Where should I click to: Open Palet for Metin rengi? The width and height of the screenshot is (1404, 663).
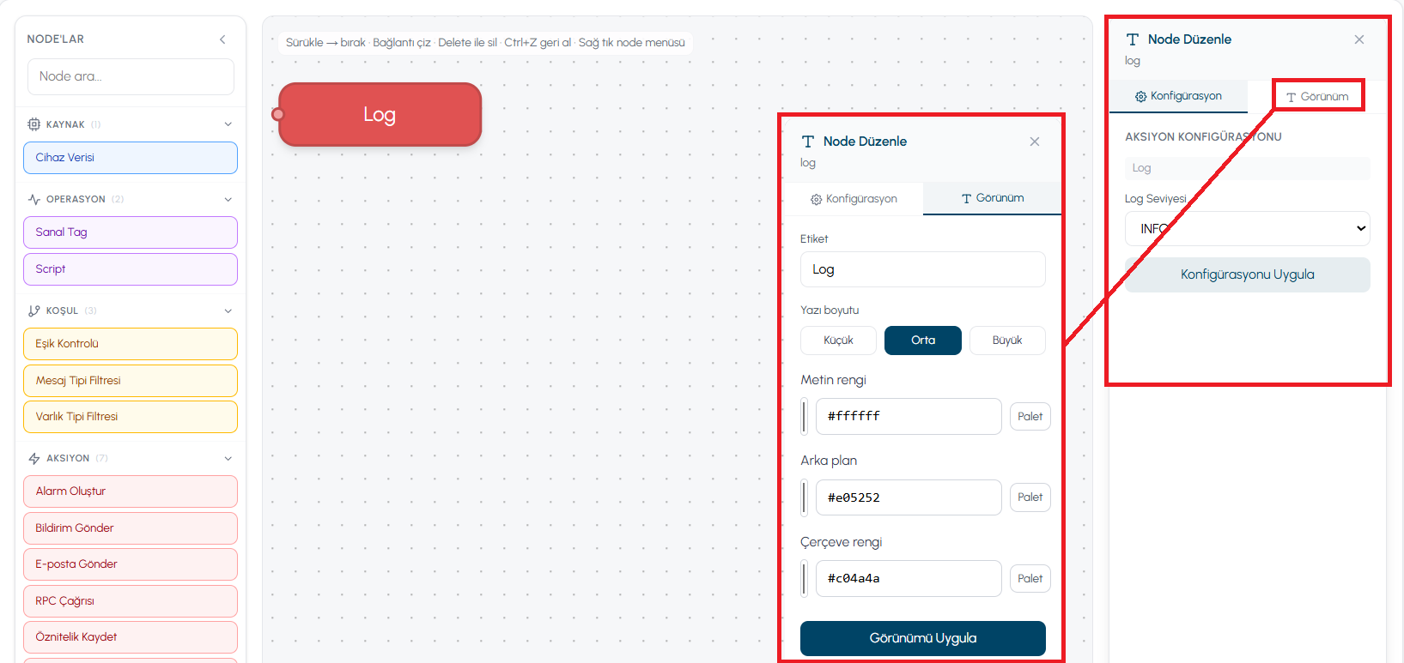(1030, 417)
